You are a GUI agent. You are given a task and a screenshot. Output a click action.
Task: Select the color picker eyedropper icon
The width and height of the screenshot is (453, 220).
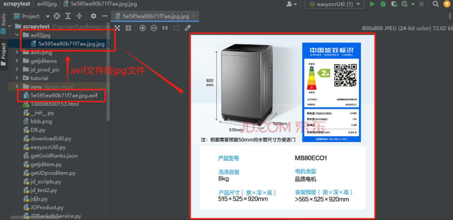[187, 28]
